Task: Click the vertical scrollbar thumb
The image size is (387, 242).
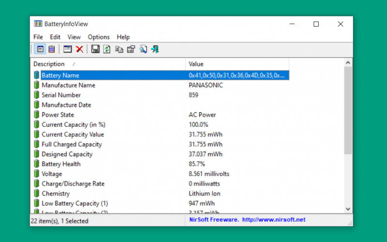Action: (x=348, y=110)
